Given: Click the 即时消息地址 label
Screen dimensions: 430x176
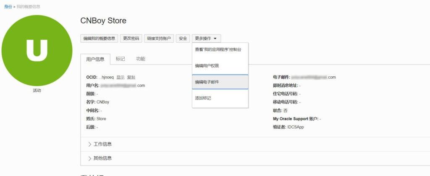Looking at the screenshot, I should [x=286, y=85].
